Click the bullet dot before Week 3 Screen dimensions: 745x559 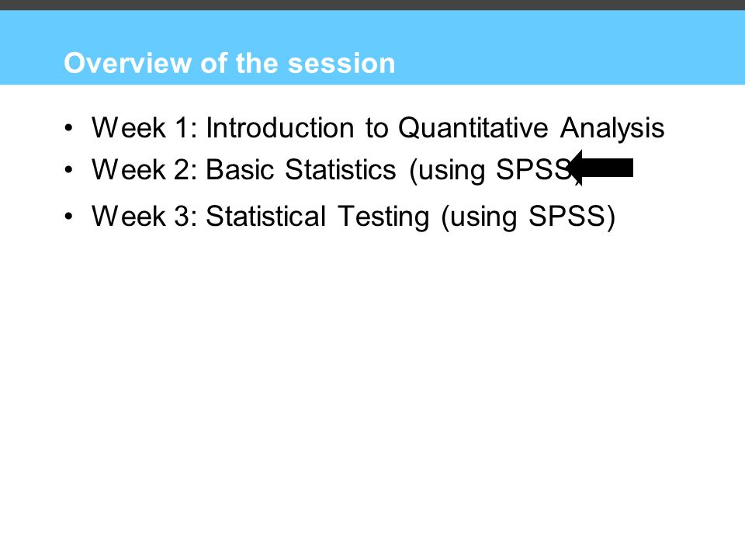(x=69, y=217)
